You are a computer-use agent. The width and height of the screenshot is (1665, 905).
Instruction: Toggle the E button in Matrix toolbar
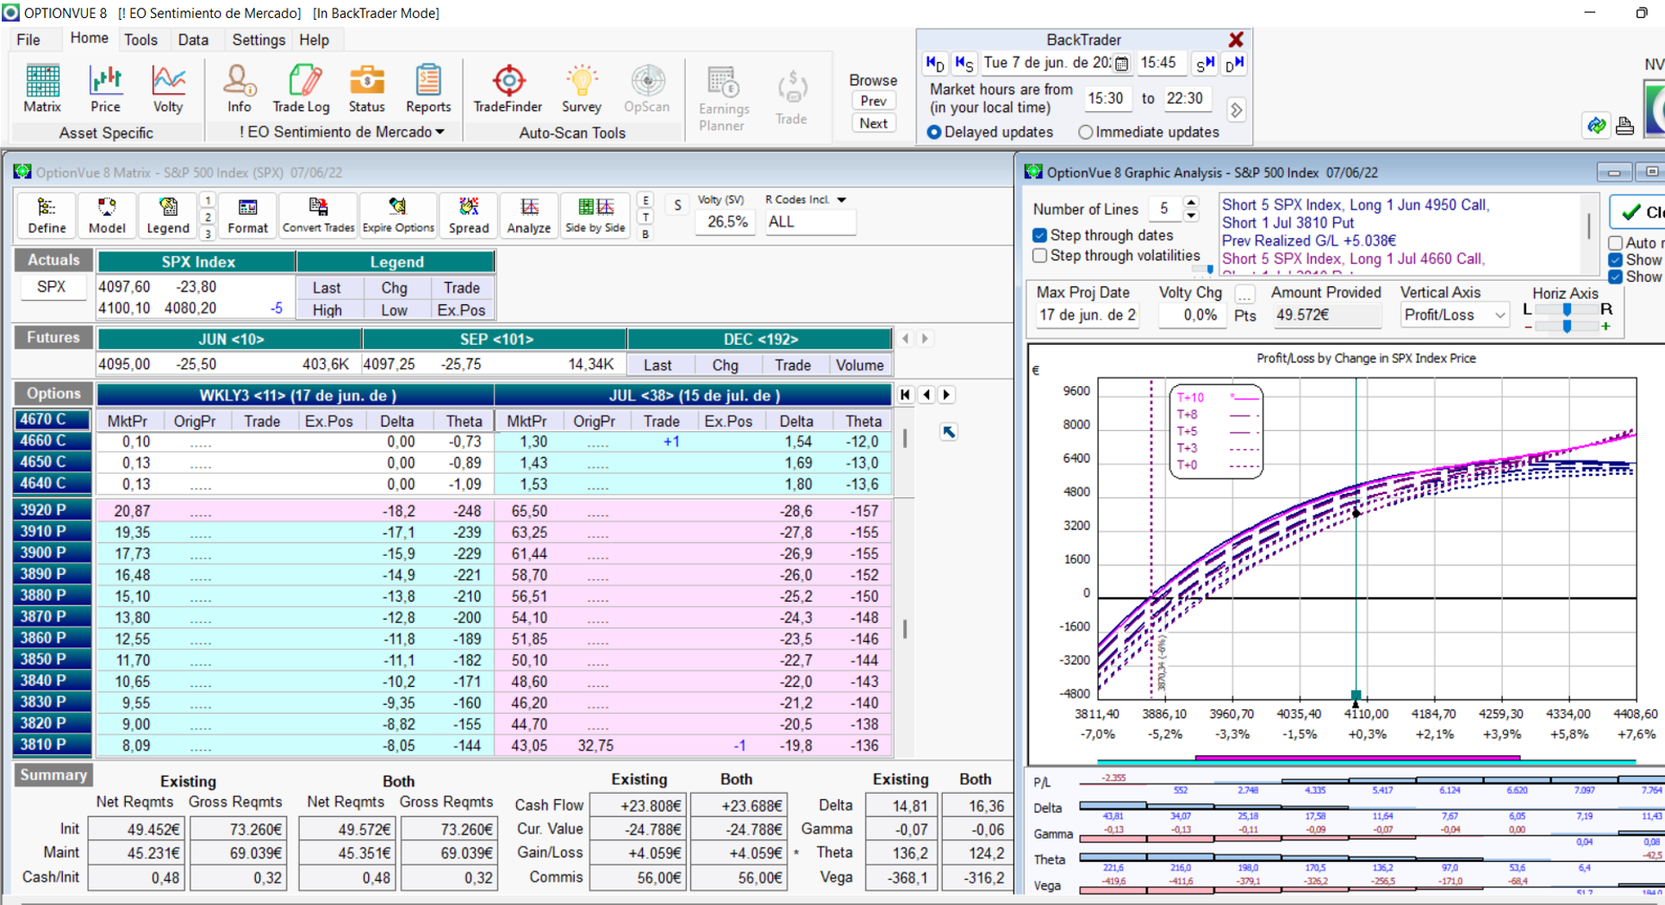(x=646, y=200)
